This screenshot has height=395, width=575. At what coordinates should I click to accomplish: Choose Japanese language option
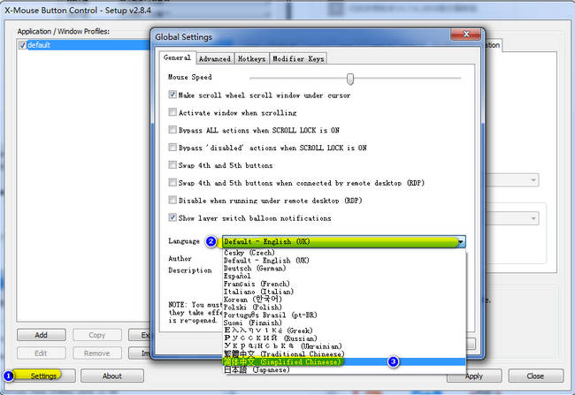click(344, 369)
